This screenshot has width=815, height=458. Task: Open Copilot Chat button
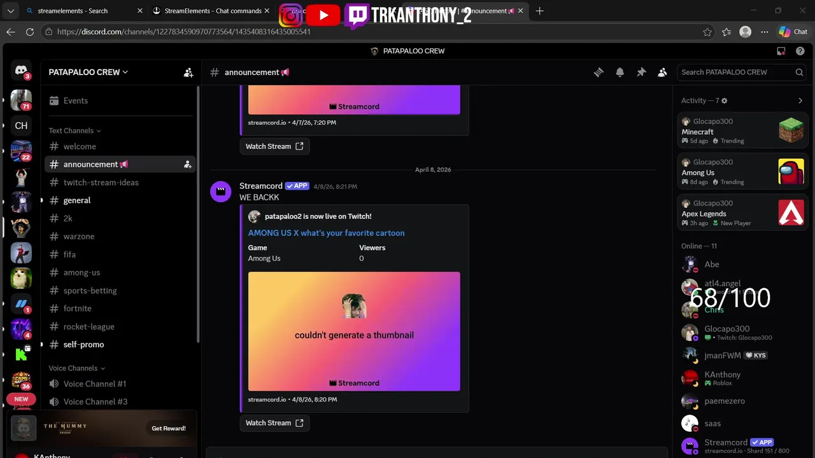pos(793,32)
